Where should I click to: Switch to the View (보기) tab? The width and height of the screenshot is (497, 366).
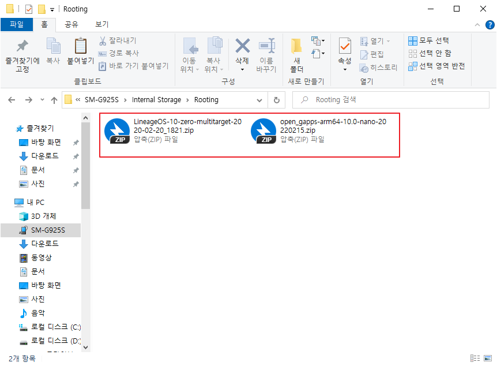(x=101, y=24)
